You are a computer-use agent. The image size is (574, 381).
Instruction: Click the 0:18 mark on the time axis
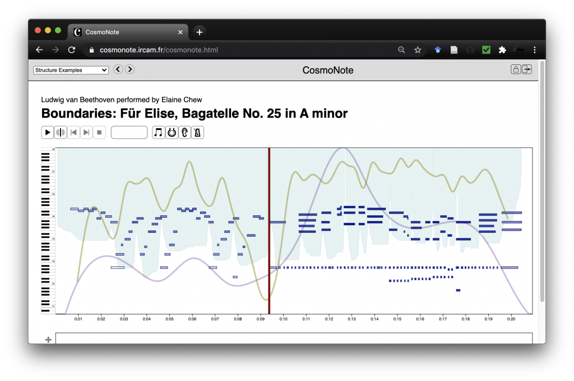point(466,319)
